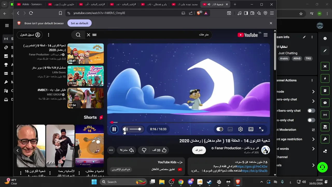The height and width of the screenshot is (187, 332).
Task: Like the video (33 ألف)
Action: [159, 150]
